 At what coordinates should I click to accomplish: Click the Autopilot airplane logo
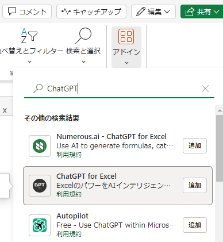pos(40,225)
